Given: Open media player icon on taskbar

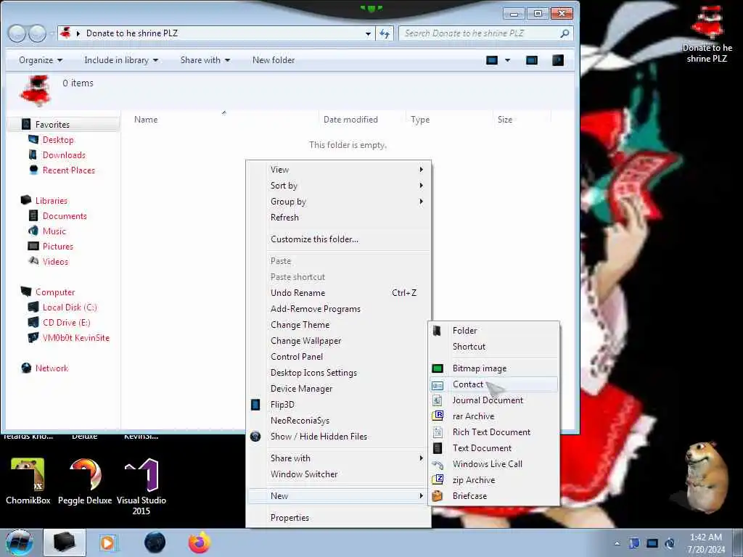Looking at the screenshot, I should coord(107,542).
